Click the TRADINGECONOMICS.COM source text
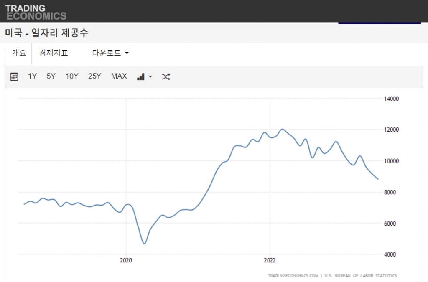 point(293,276)
